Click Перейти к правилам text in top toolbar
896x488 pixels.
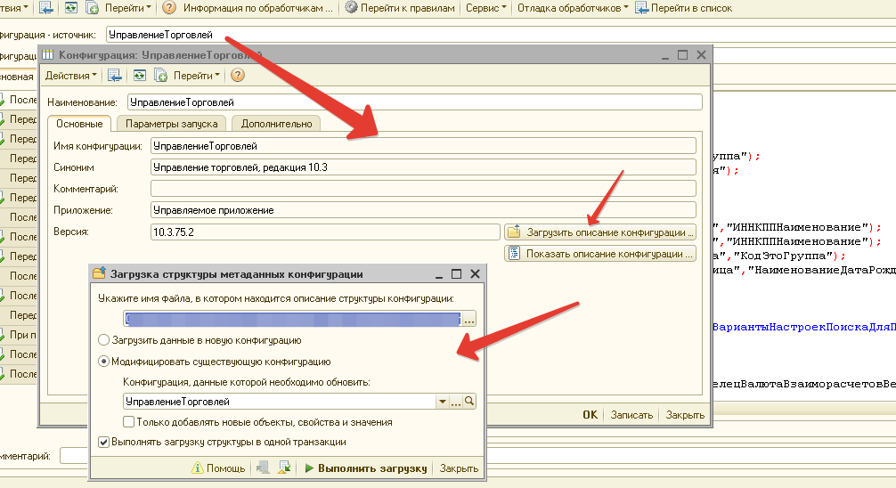coord(408,8)
